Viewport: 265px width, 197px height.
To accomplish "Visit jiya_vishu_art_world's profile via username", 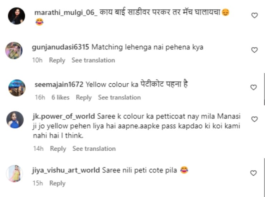I will [66, 170].
